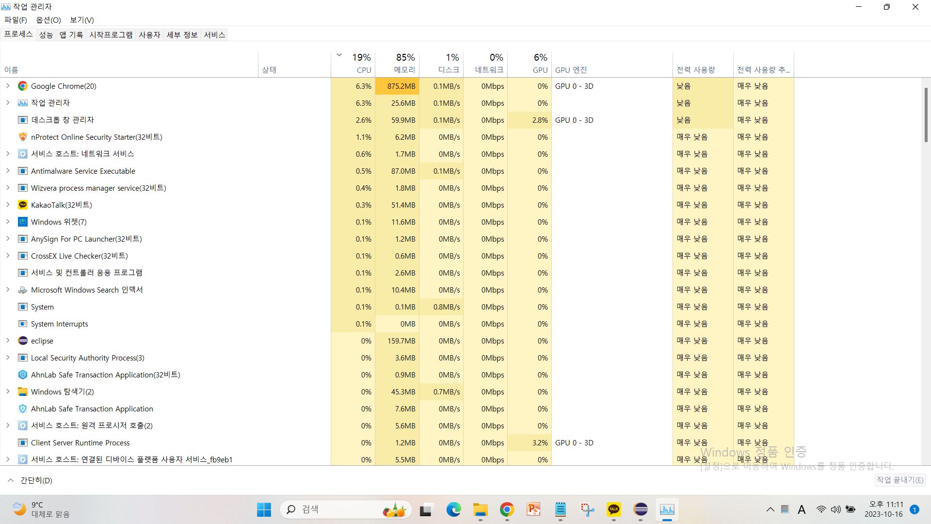Sort by the 디스크 column header
The width and height of the screenshot is (931, 524).
[441, 64]
